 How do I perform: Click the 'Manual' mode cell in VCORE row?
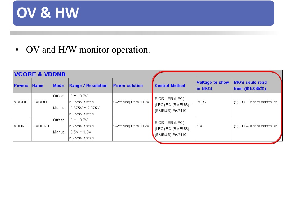tap(59, 108)
